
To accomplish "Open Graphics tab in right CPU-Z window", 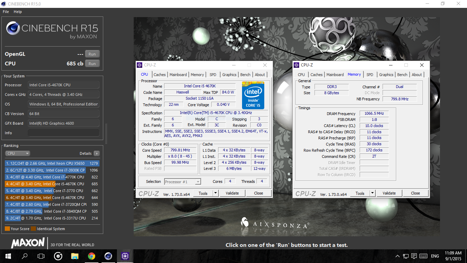I will point(386,75).
